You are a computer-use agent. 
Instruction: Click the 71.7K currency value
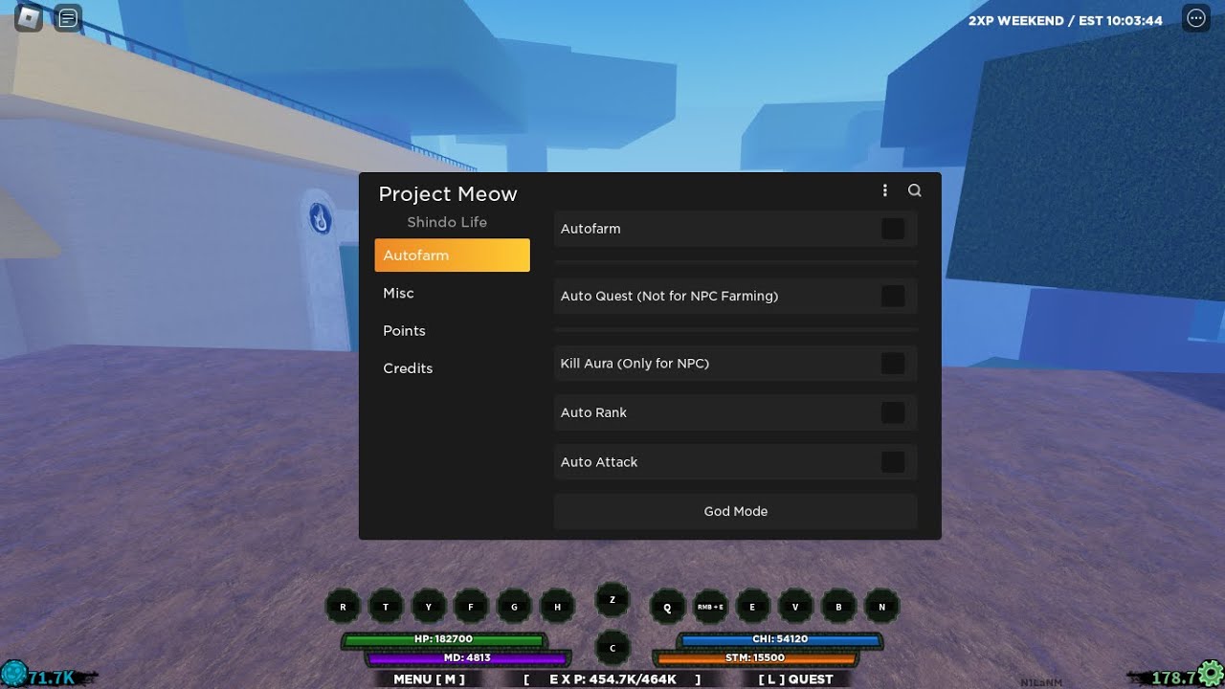pos(52,678)
